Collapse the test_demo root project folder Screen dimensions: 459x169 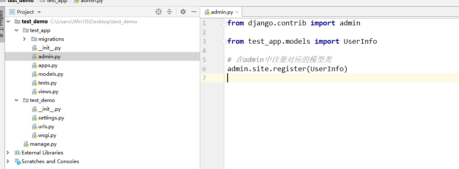[8, 21]
